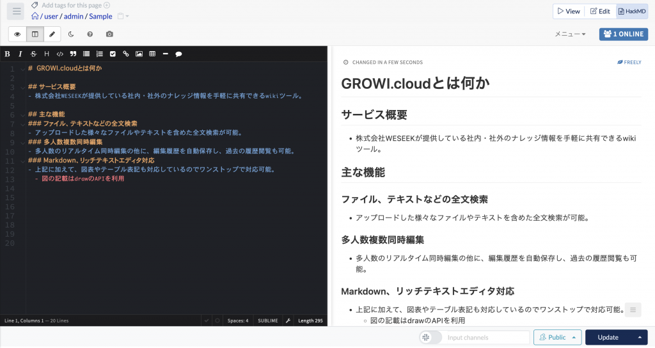This screenshot has width=655, height=348.
Task: Open editor settings with the wrench icon
Action: pyautogui.click(x=288, y=321)
